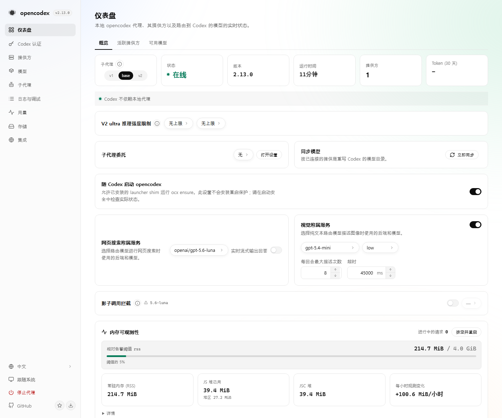Click the 提供方 server icon in sidebar
502x418 pixels.
coord(11,57)
